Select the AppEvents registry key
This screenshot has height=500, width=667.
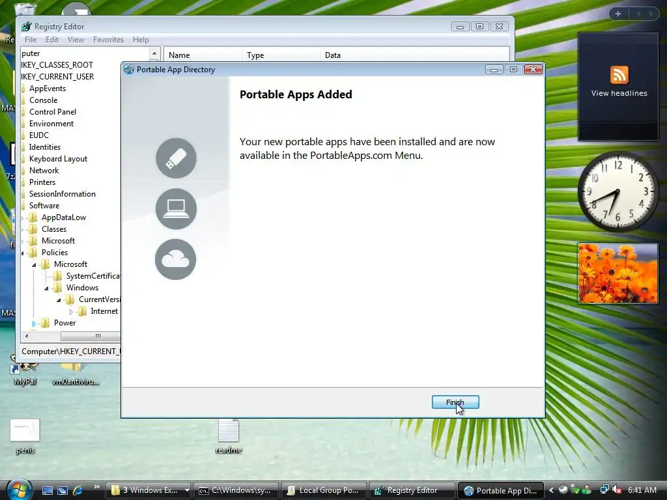click(47, 89)
